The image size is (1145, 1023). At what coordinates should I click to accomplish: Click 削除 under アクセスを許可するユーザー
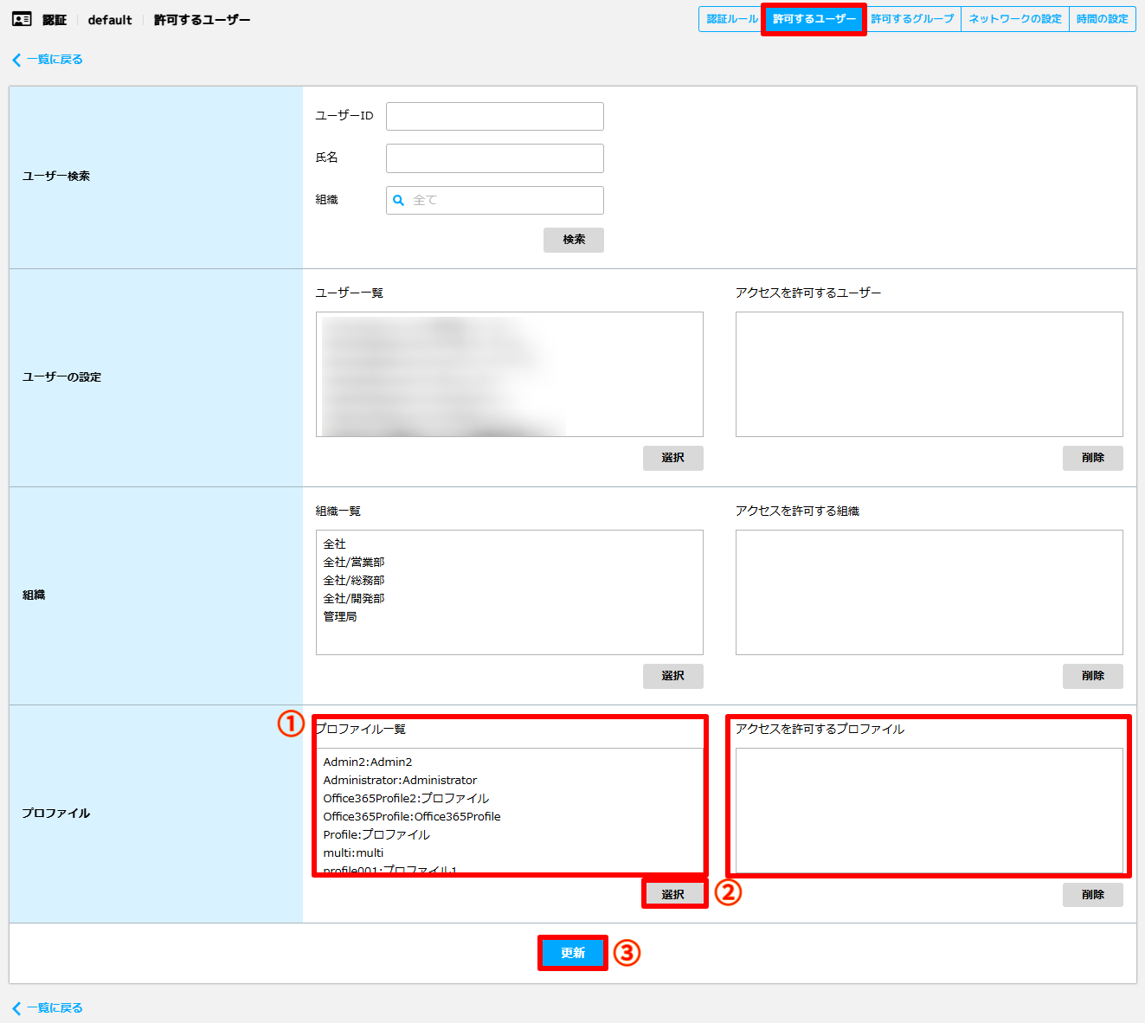tap(1093, 458)
